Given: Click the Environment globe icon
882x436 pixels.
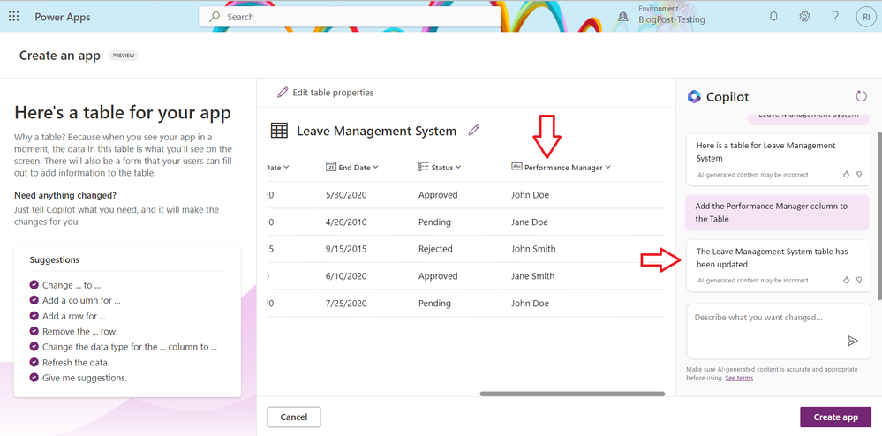Looking at the screenshot, I should click(622, 17).
